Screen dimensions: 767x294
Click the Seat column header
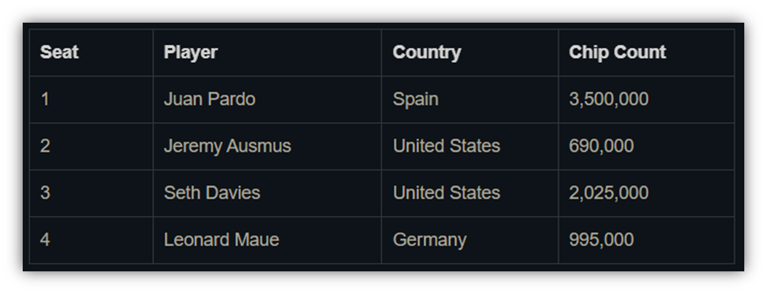pyautogui.click(x=92, y=52)
